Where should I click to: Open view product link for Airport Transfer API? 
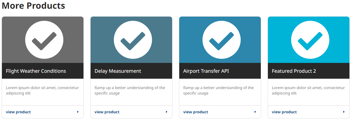click(x=196, y=112)
